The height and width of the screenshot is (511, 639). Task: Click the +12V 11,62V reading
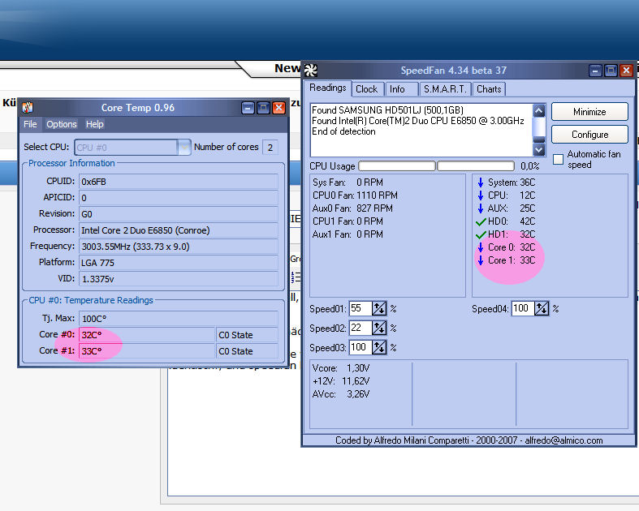pyautogui.click(x=341, y=381)
